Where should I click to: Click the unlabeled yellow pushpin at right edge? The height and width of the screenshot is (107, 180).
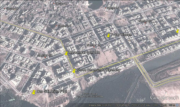tap(177, 31)
